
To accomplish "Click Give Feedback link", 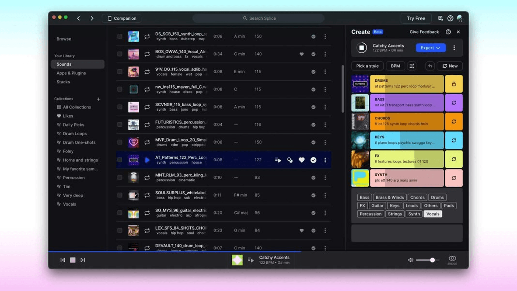I will click(x=424, y=32).
